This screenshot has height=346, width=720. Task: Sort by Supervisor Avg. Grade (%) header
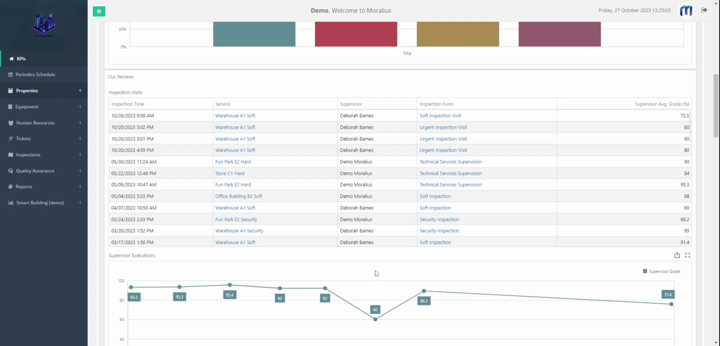(624, 104)
